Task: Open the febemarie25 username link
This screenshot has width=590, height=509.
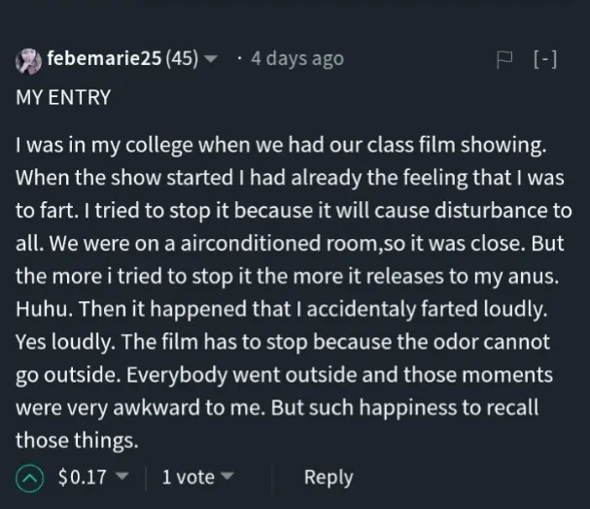Action: click(104, 58)
